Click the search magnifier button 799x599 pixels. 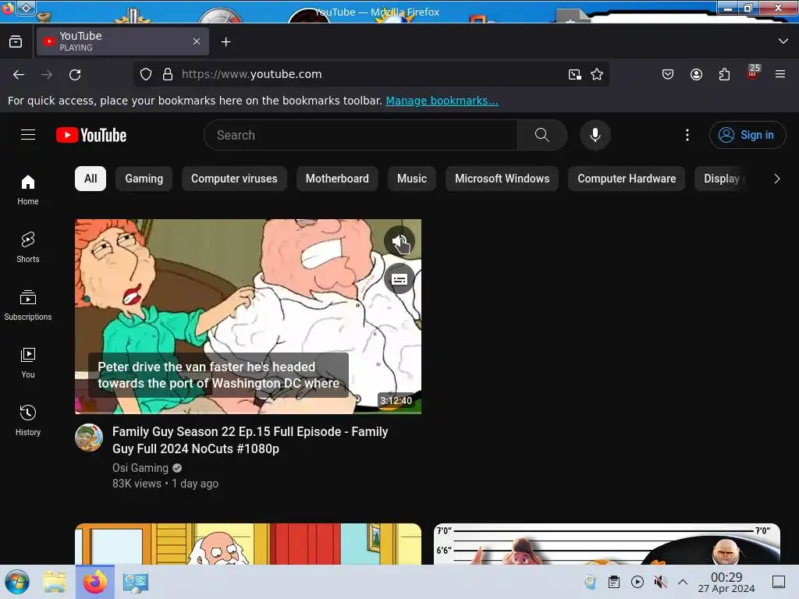tap(542, 135)
